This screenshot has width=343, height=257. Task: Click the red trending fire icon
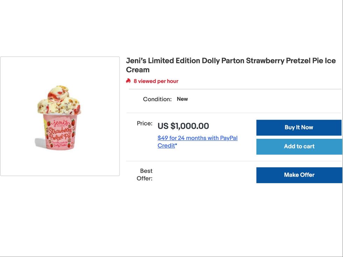coord(128,81)
